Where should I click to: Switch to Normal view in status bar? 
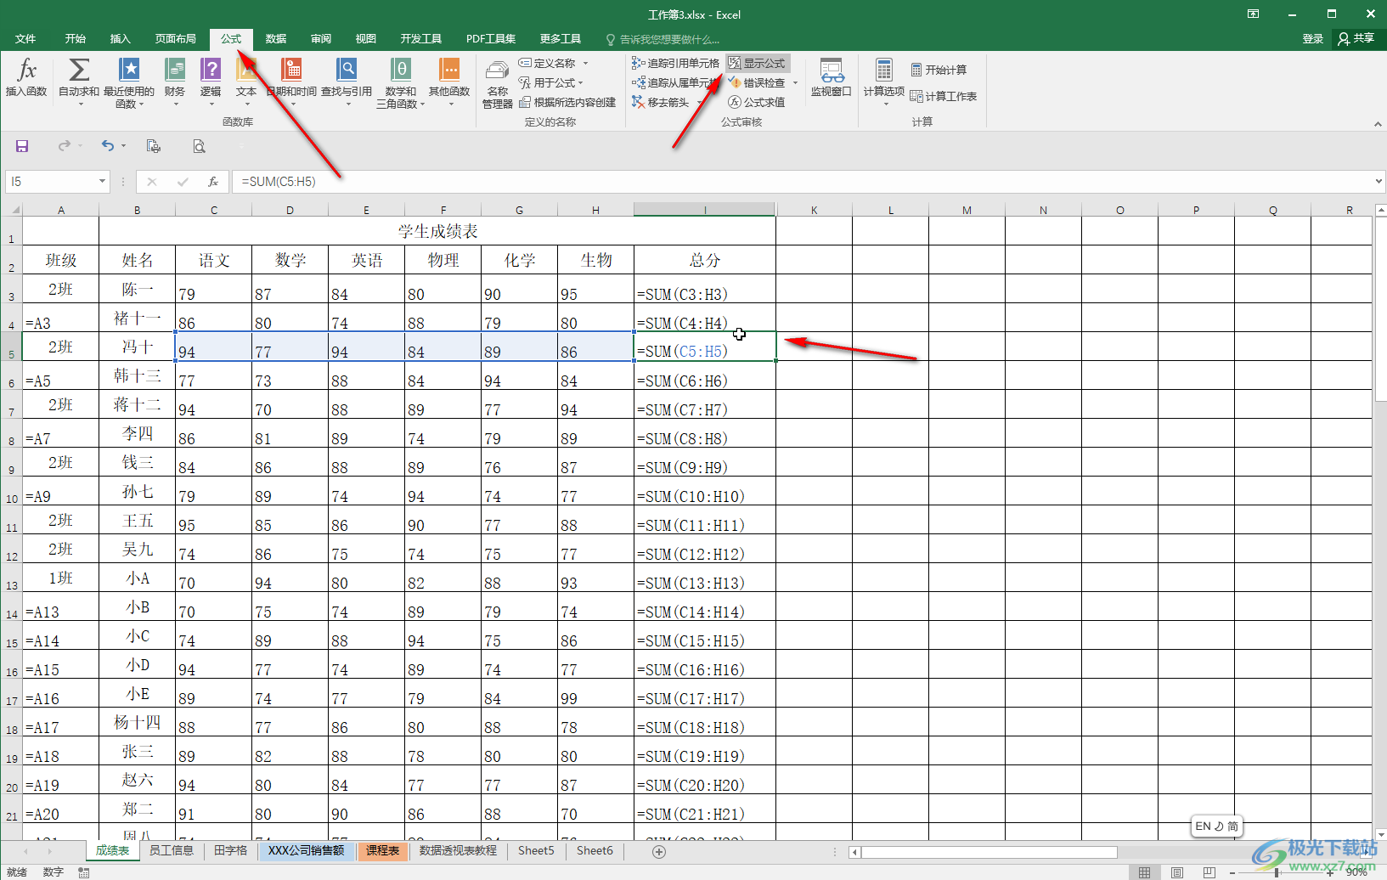click(1144, 872)
